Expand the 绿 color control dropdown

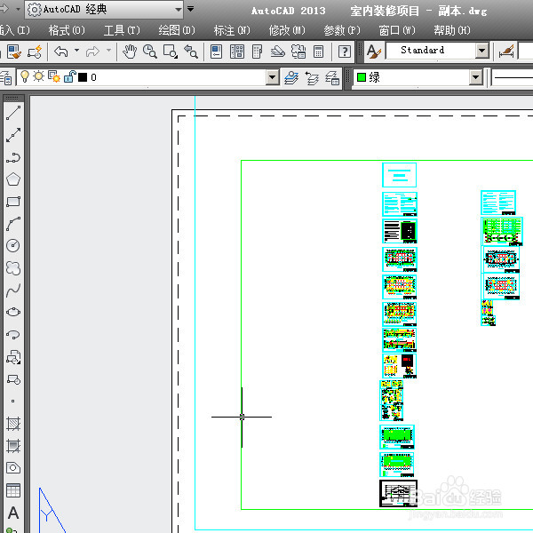point(475,77)
